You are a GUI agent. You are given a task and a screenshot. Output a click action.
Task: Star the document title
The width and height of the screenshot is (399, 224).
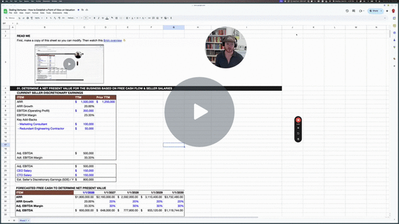point(79,10)
